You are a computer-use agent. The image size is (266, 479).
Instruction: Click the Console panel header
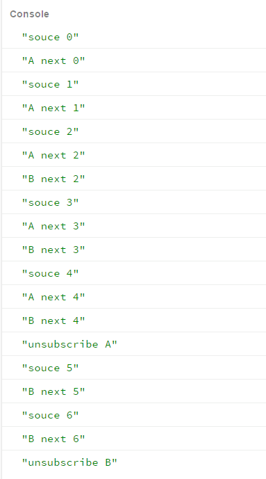pos(29,15)
